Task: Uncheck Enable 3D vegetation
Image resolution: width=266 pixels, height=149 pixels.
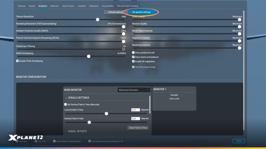Action: [x=133, y=61]
